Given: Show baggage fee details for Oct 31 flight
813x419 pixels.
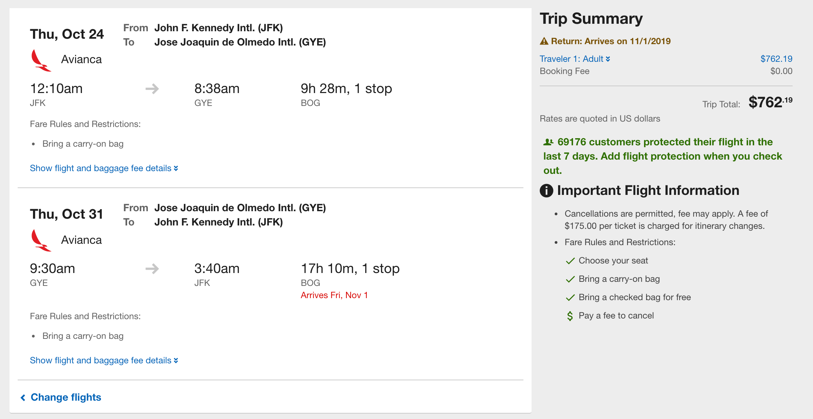Looking at the screenshot, I should (104, 360).
